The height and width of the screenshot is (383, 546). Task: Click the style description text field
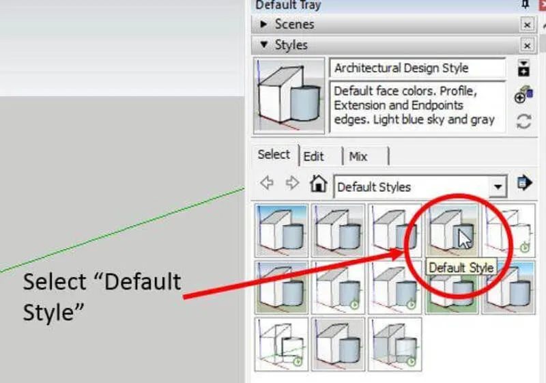417,107
